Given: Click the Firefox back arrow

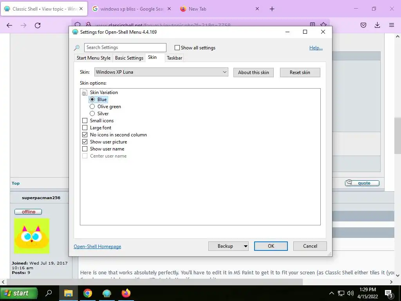Looking at the screenshot, I should coord(9,25).
